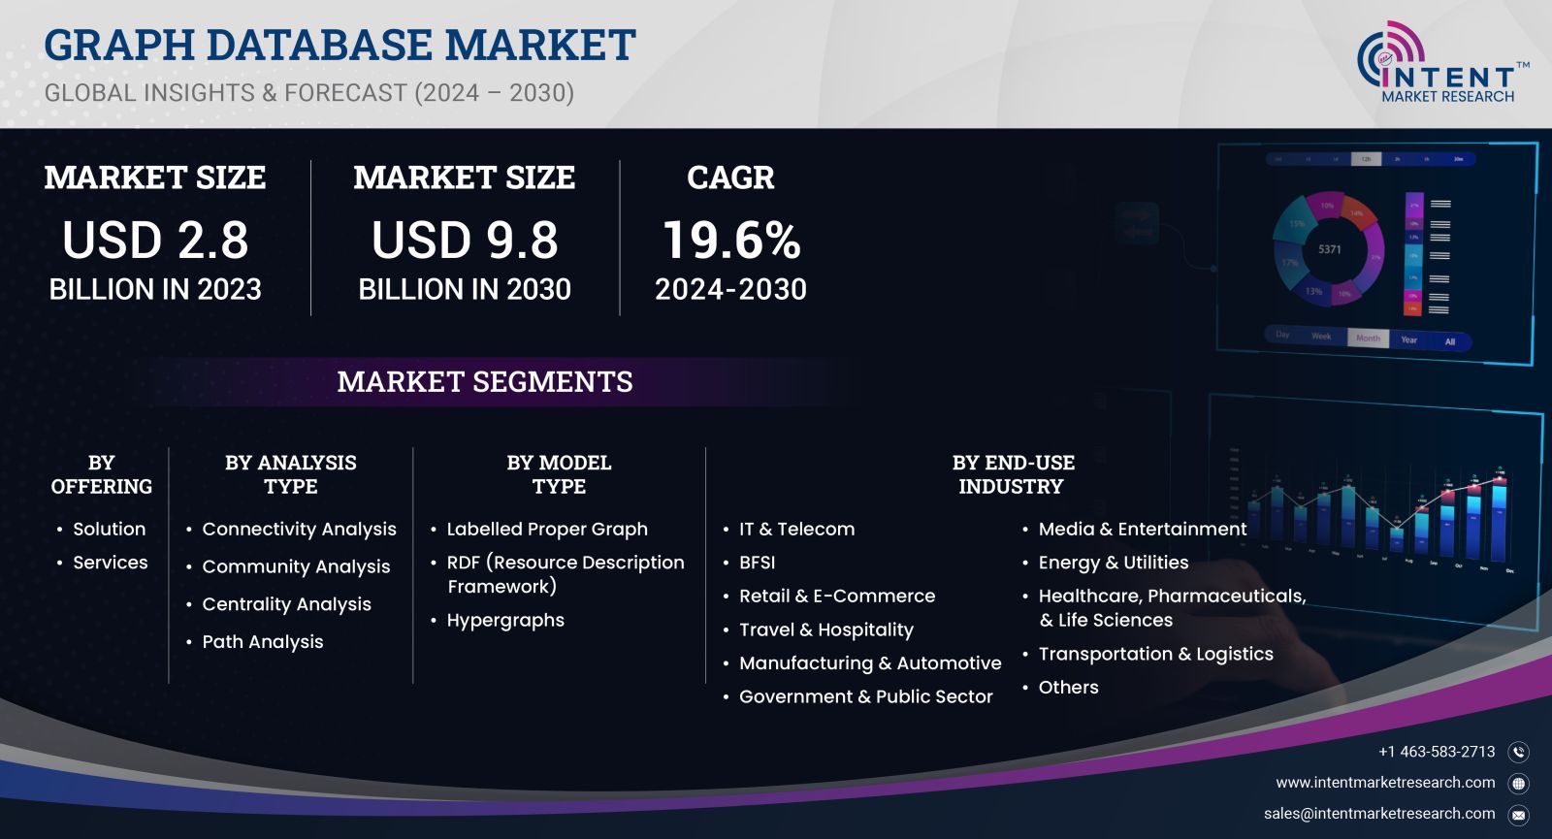Click the BY MODEL TYPE column heading
Screen dimensions: 1552x839
coord(559,474)
